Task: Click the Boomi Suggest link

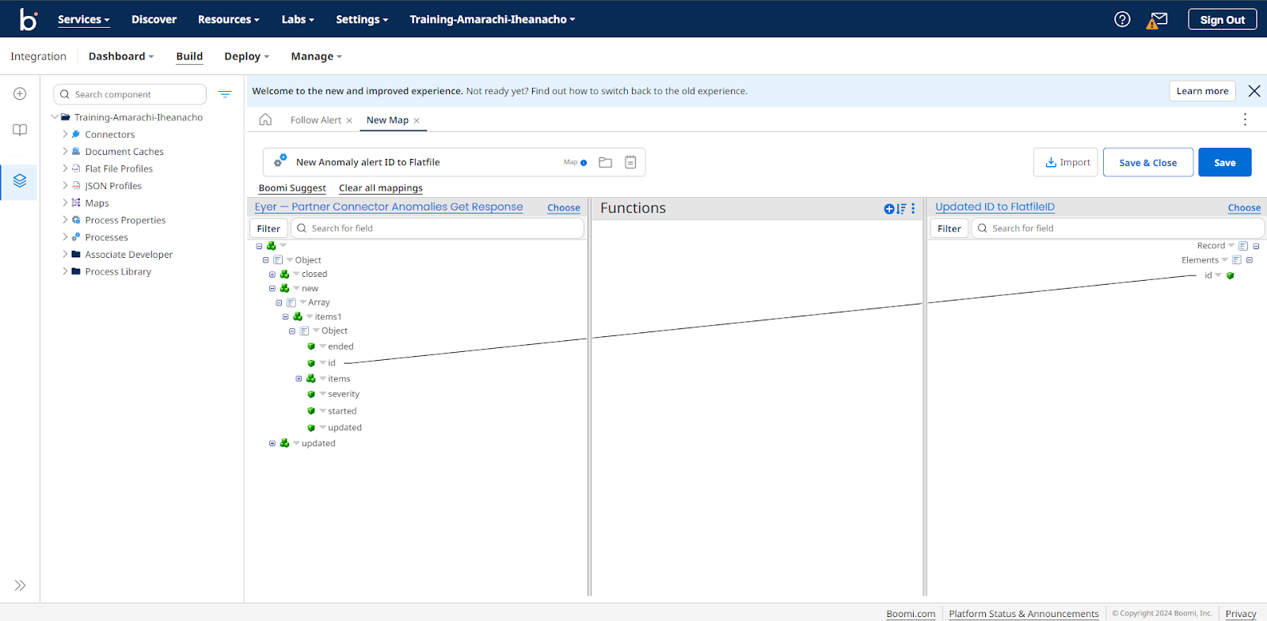Action: tap(292, 188)
